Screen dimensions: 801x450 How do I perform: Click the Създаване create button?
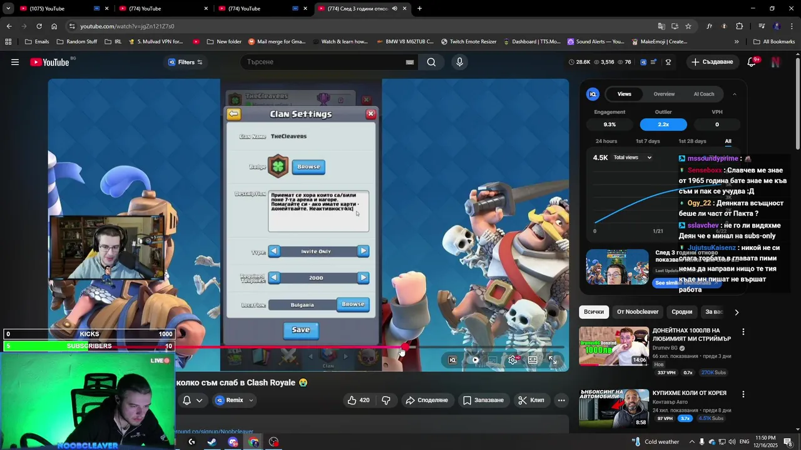tap(712, 62)
